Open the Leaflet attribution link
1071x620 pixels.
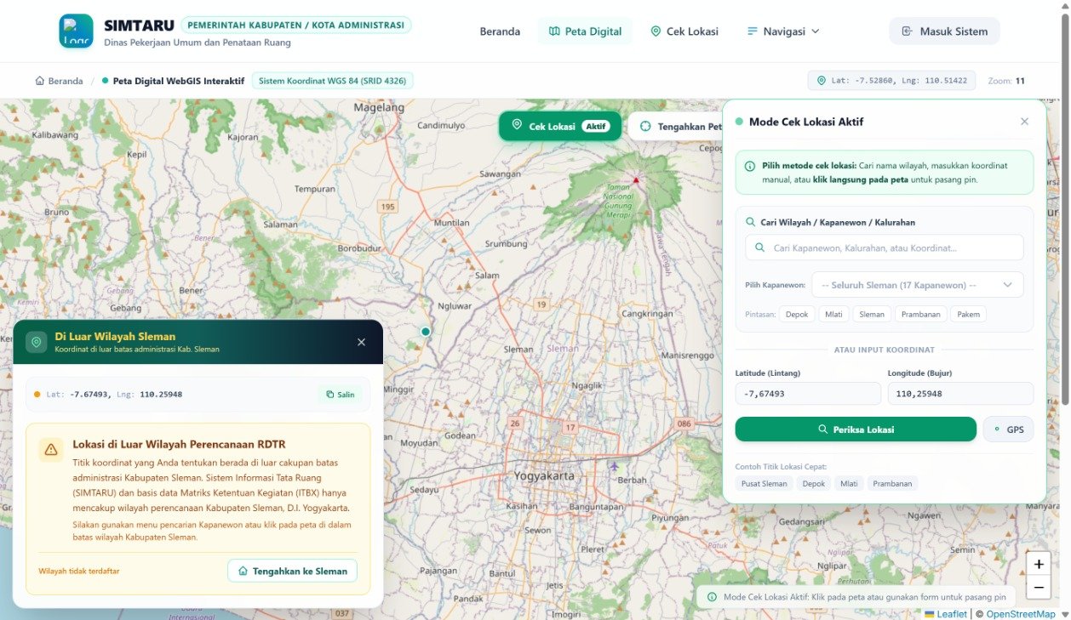(x=946, y=614)
